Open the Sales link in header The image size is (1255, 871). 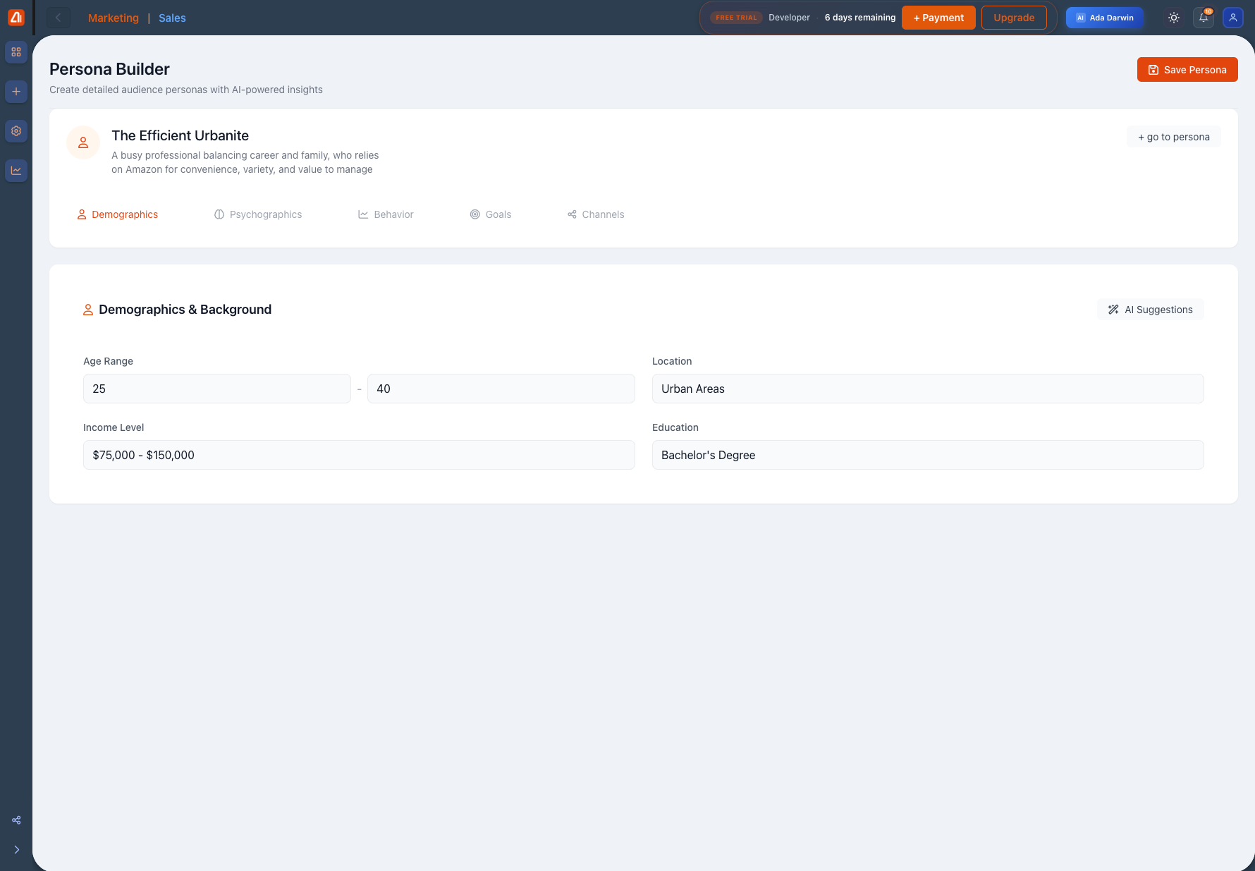[172, 18]
